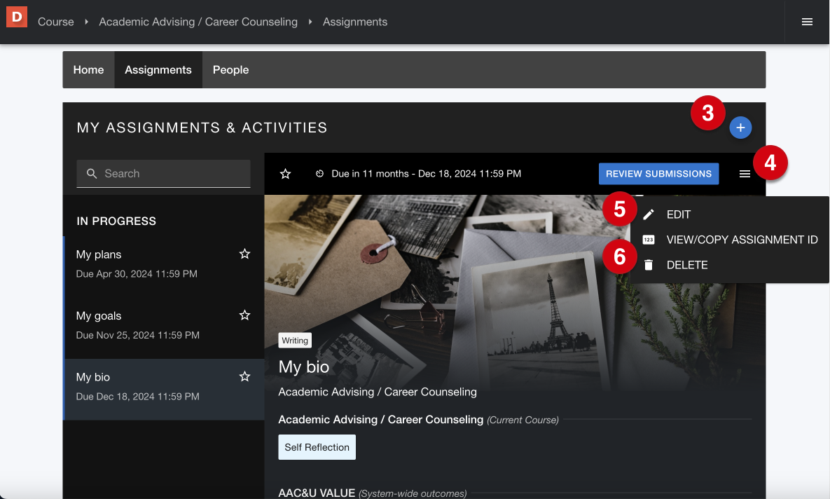Click the orange D logo icon

tap(16, 17)
